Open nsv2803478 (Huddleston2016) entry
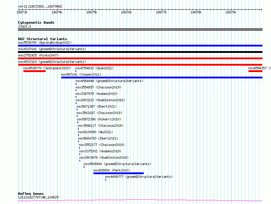This screenshot has height=204, width=271. coord(104,157)
